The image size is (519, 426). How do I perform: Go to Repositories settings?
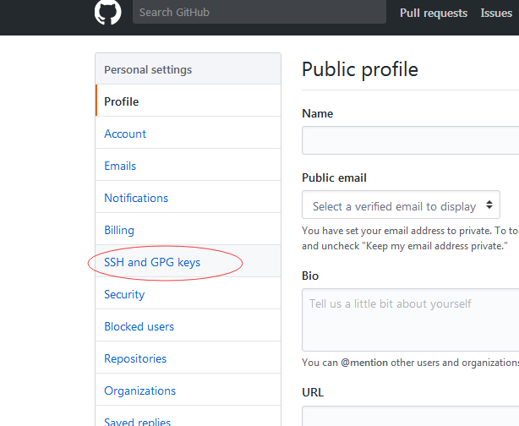(x=136, y=358)
